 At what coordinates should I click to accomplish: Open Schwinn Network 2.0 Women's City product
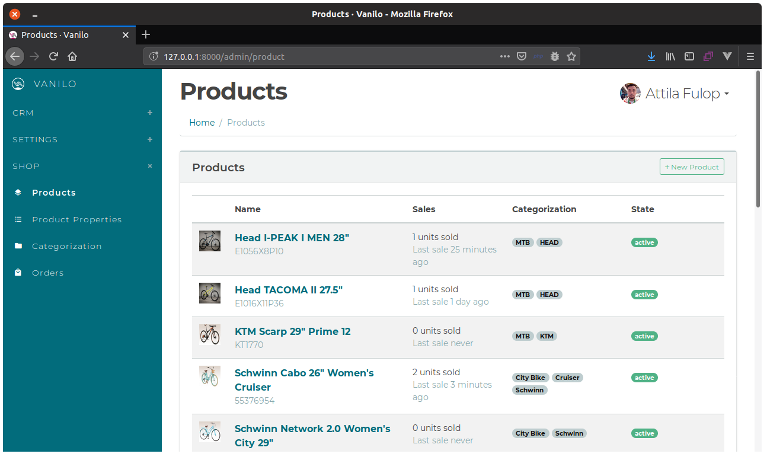tap(312, 436)
